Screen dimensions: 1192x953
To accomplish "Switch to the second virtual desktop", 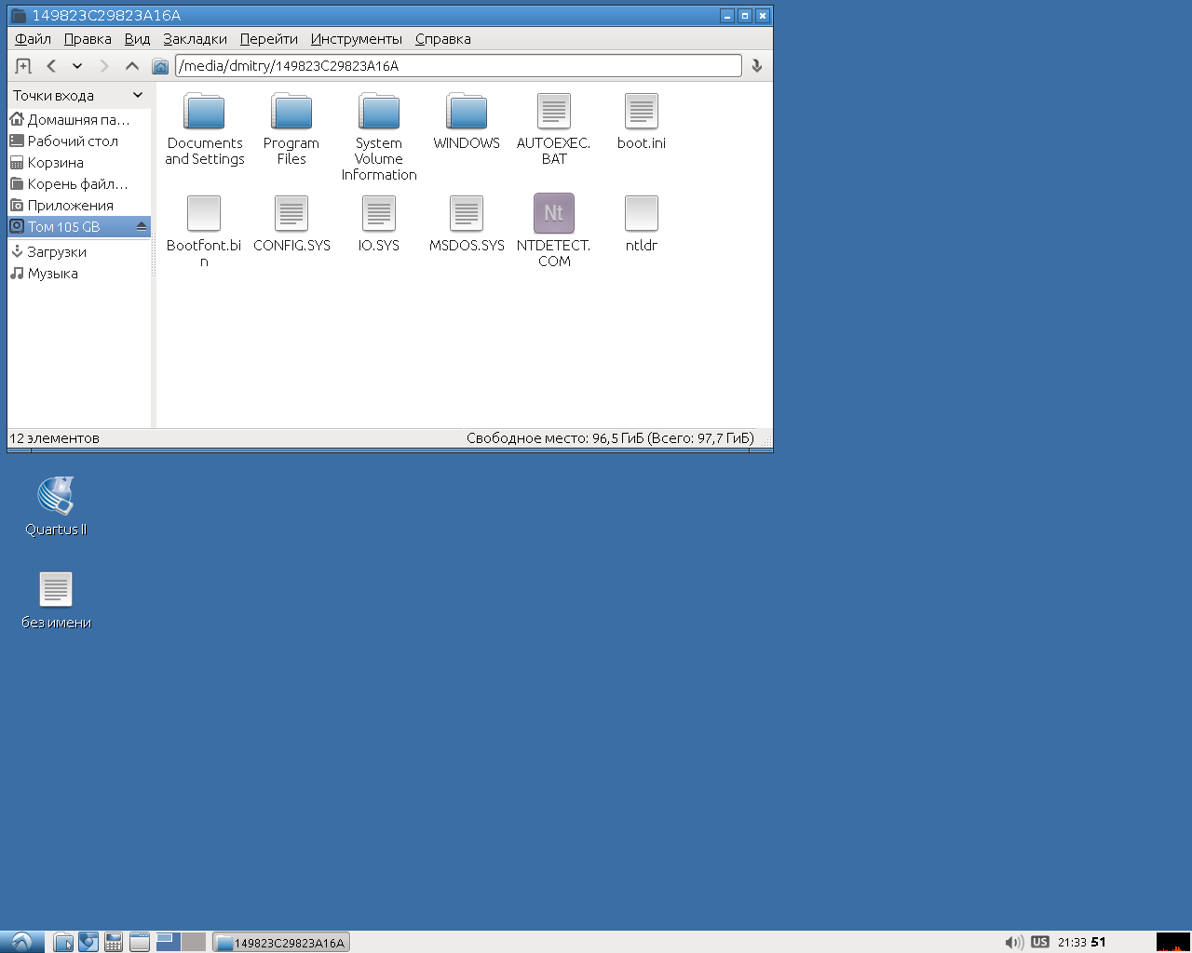I will tap(193, 942).
